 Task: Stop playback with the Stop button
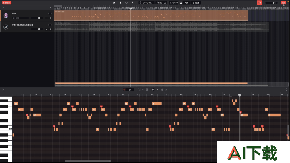tap(121, 3)
